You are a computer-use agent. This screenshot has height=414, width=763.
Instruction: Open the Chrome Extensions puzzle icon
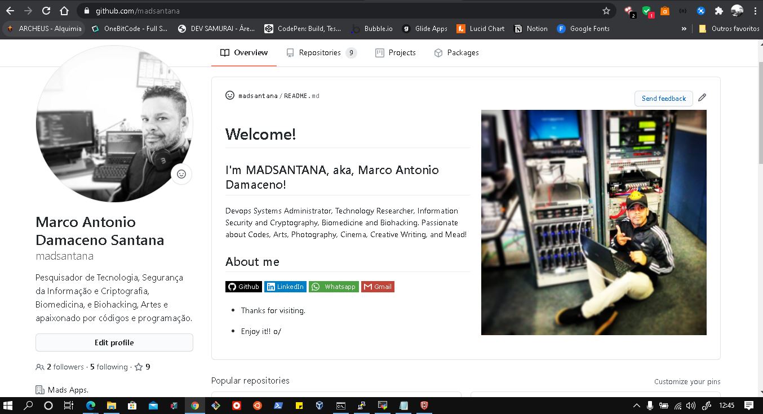[718, 11]
